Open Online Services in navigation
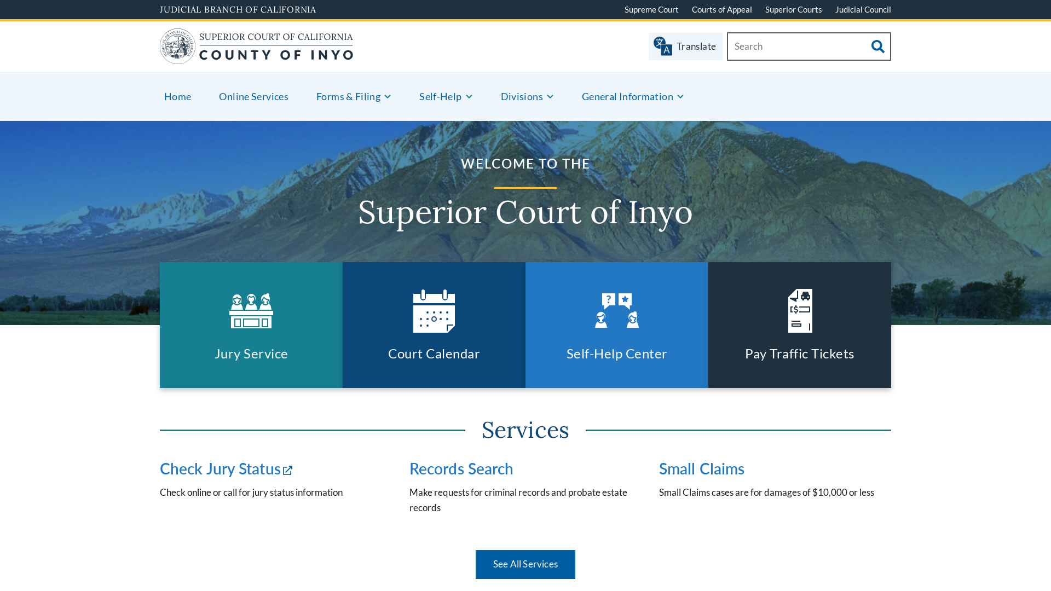 (x=253, y=96)
